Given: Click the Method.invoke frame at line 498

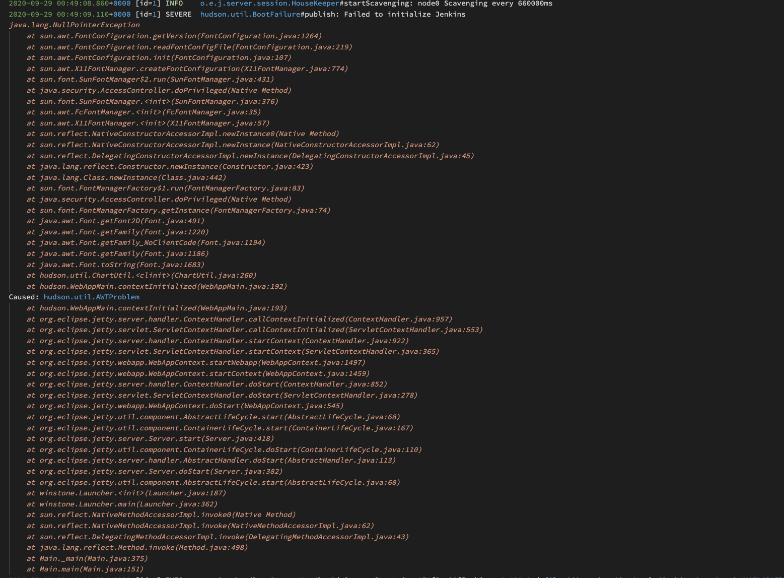Looking at the screenshot, I should click(x=137, y=547).
